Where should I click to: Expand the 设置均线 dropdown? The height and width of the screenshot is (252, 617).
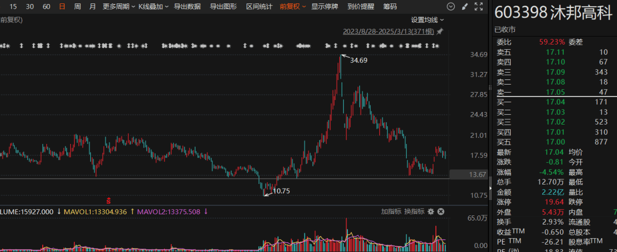[426, 19]
